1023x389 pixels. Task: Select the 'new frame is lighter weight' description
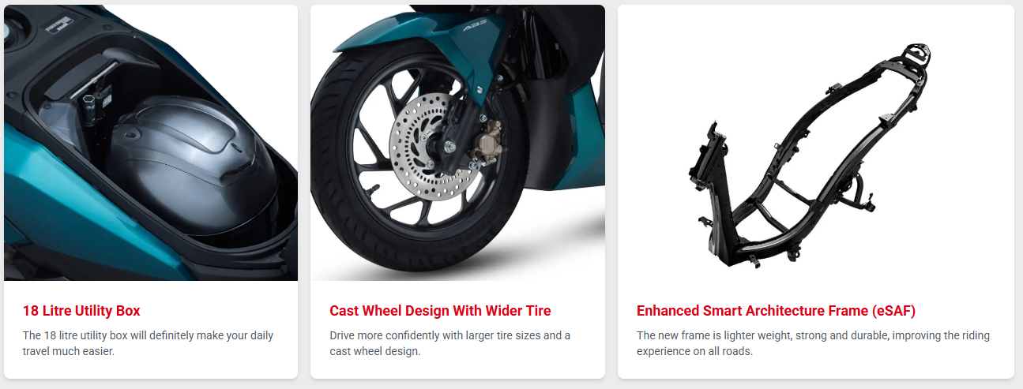(x=813, y=343)
